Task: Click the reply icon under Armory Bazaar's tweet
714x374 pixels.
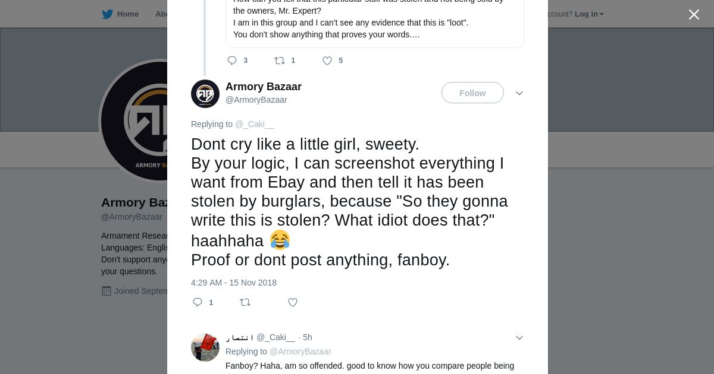Action: (x=198, y=302)
